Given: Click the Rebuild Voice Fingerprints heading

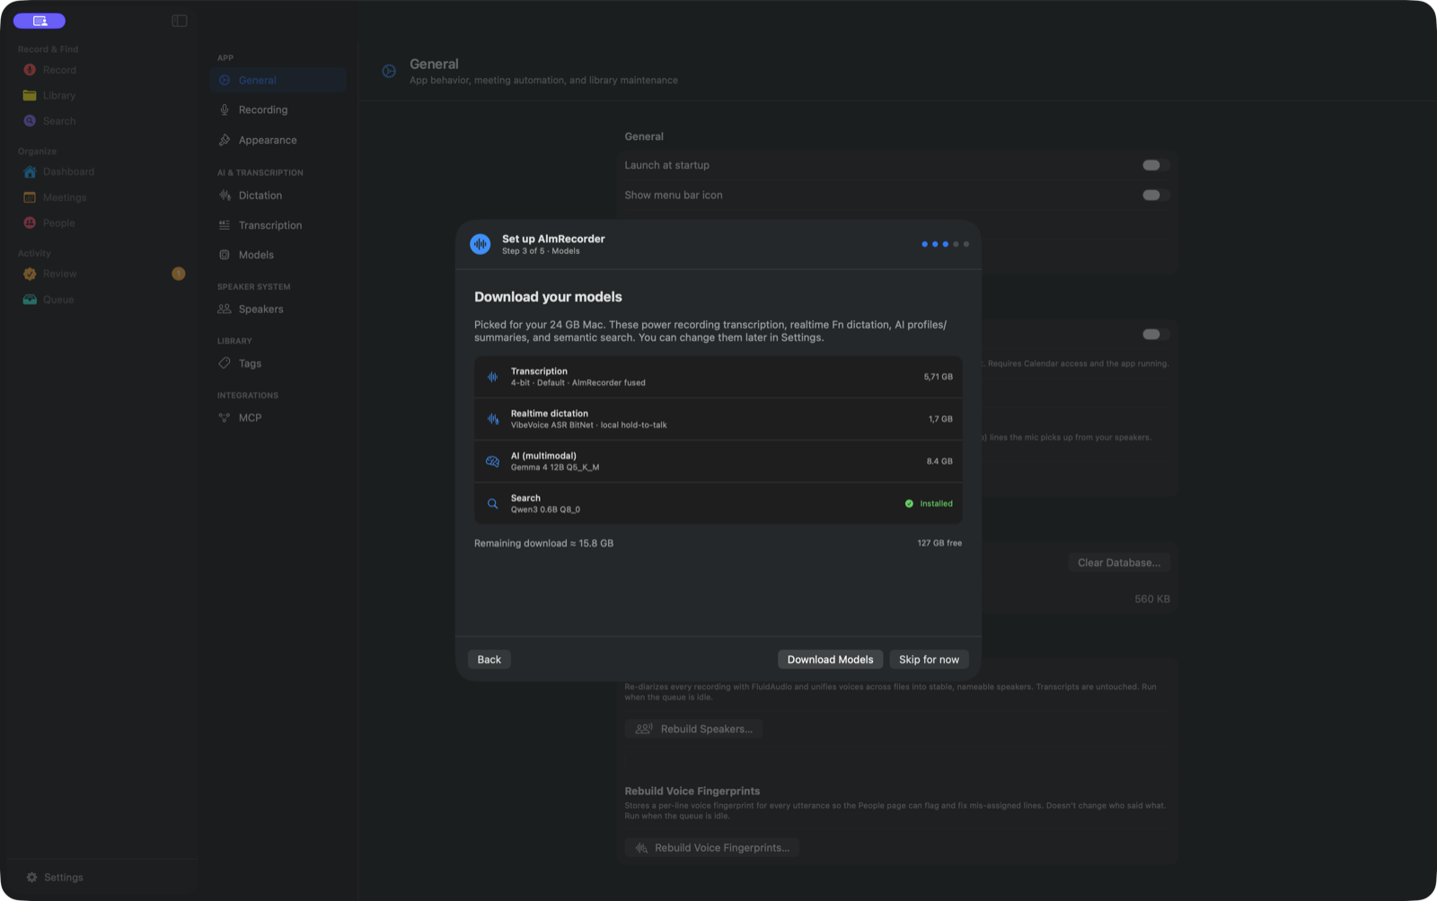Looking at the screenshot, I should (x=692, y=791).
